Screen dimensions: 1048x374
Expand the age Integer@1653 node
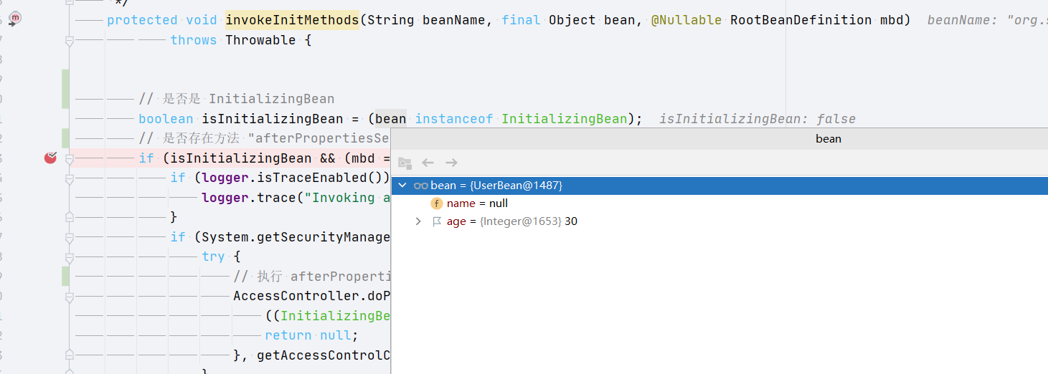[418, 221]
